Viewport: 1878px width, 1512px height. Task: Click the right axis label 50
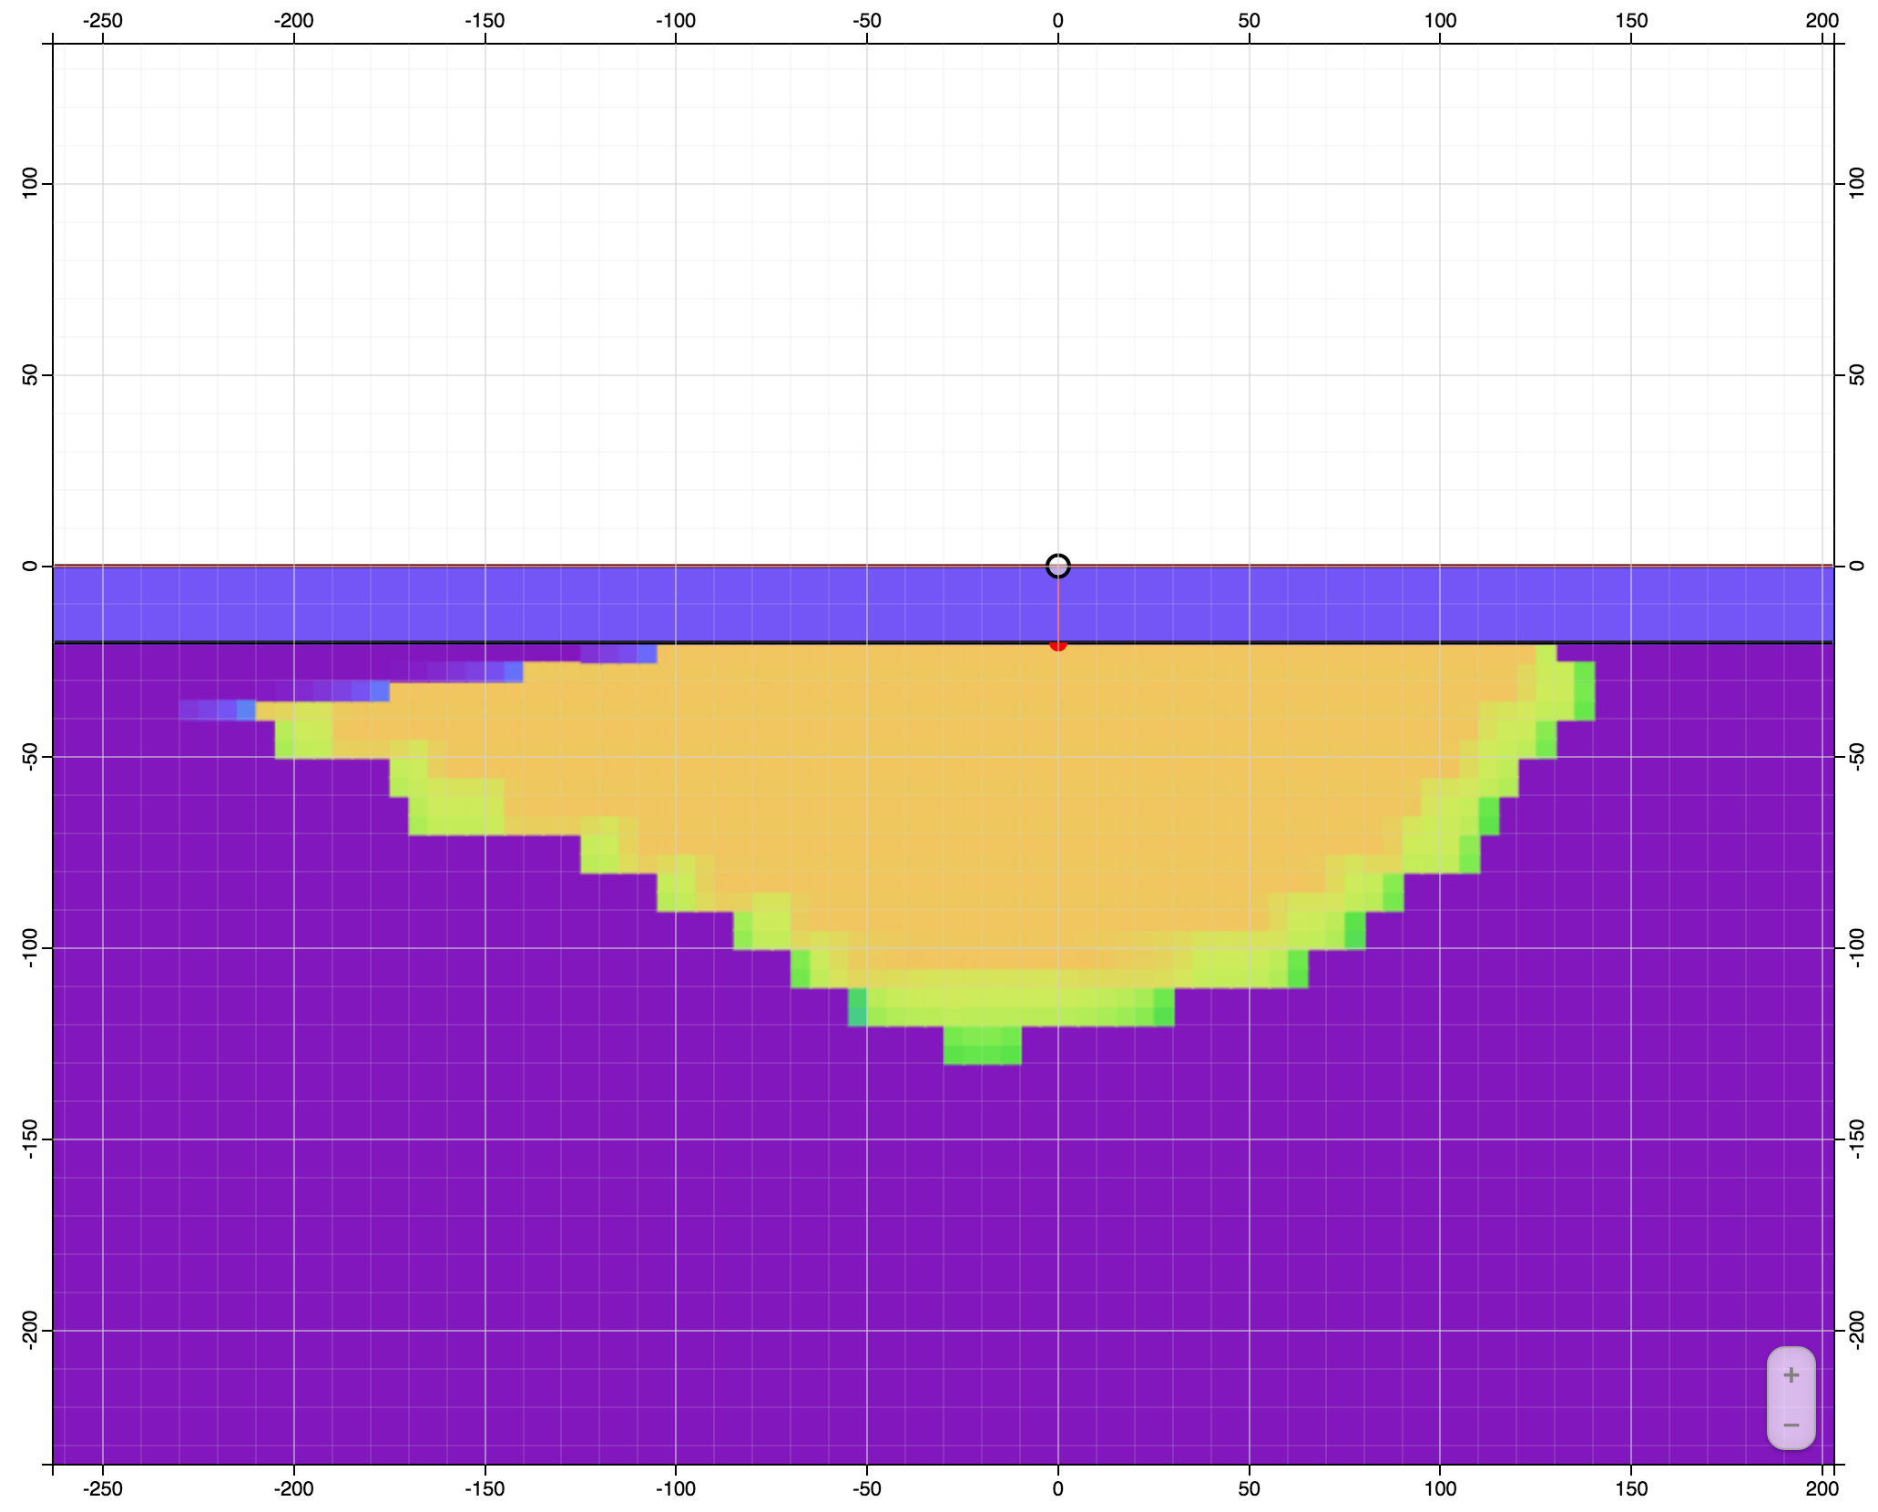(1857, 374)
